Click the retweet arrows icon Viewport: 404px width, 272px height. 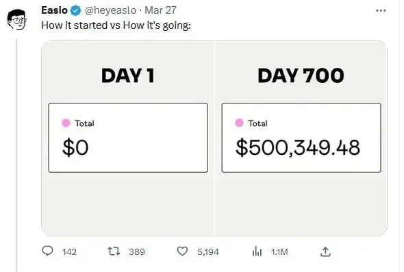pos(114,251)
